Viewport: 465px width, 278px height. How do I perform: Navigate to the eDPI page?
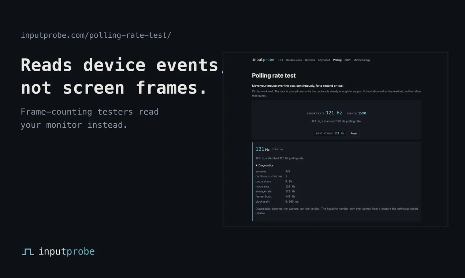[x=347, y=60]
